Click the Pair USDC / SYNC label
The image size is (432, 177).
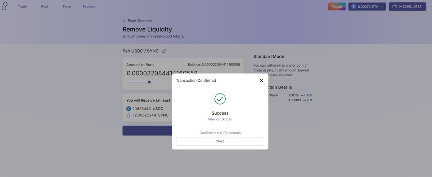coord(140,51)
